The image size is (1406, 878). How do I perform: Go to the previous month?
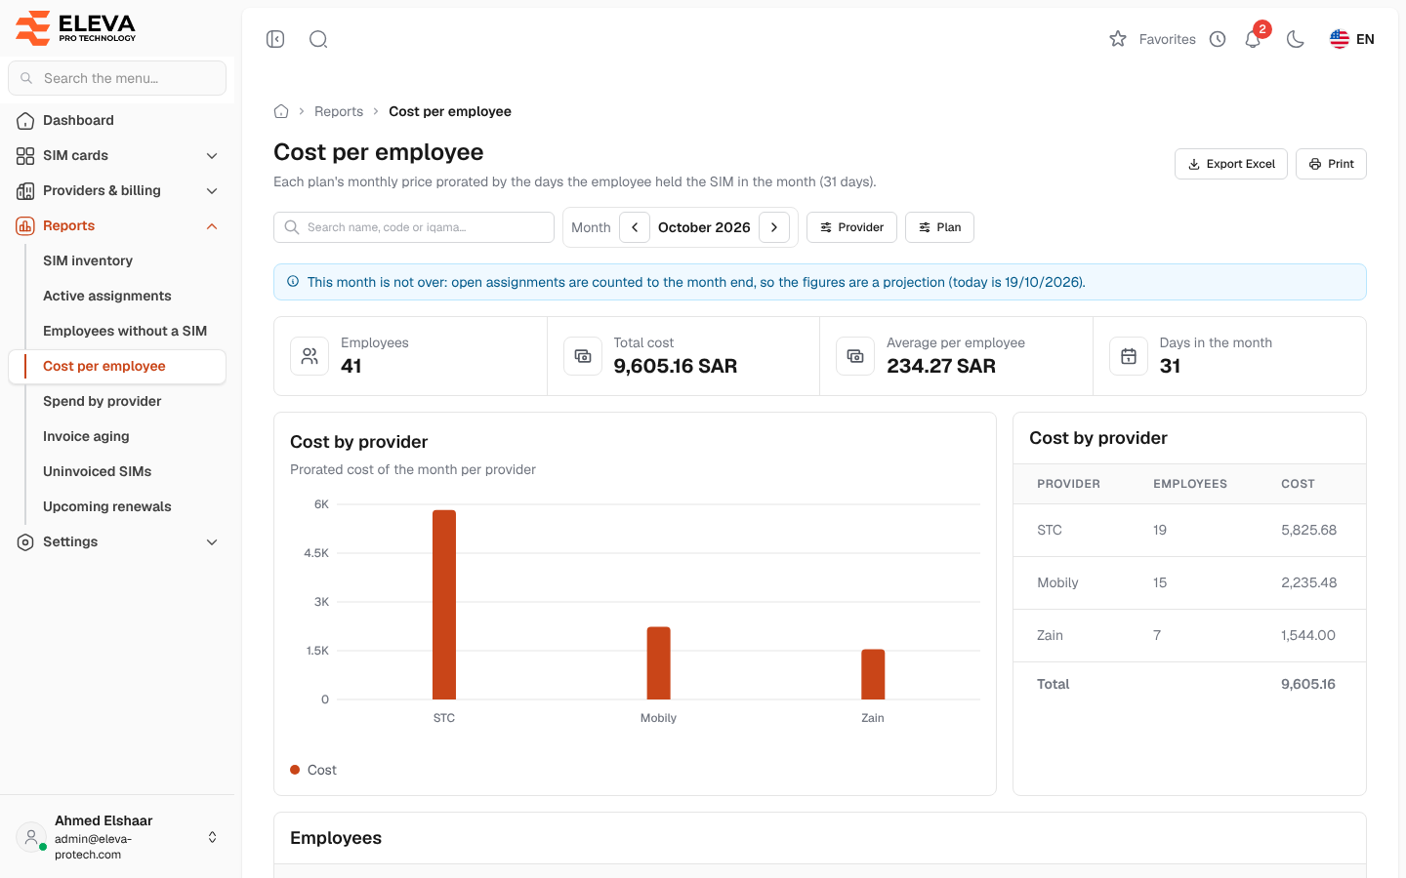(635, 227)
